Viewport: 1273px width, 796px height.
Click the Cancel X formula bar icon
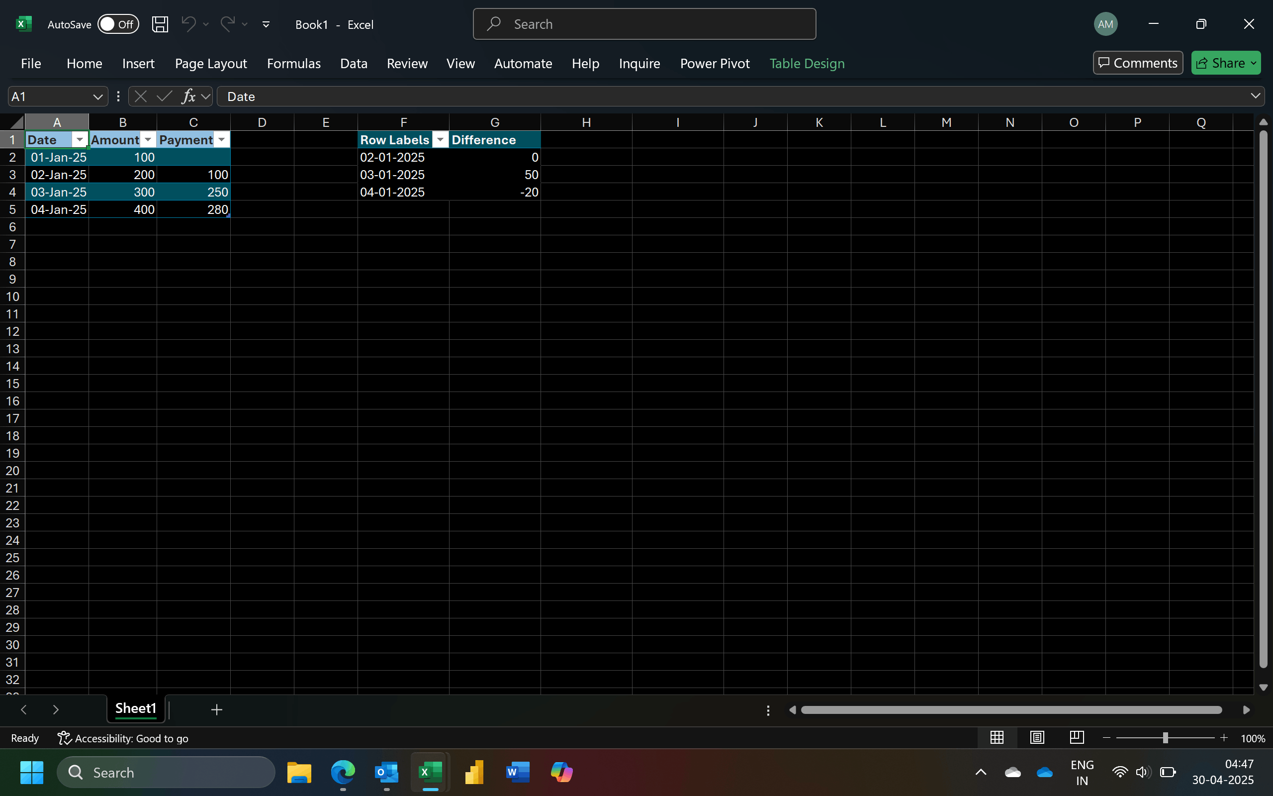140,97
